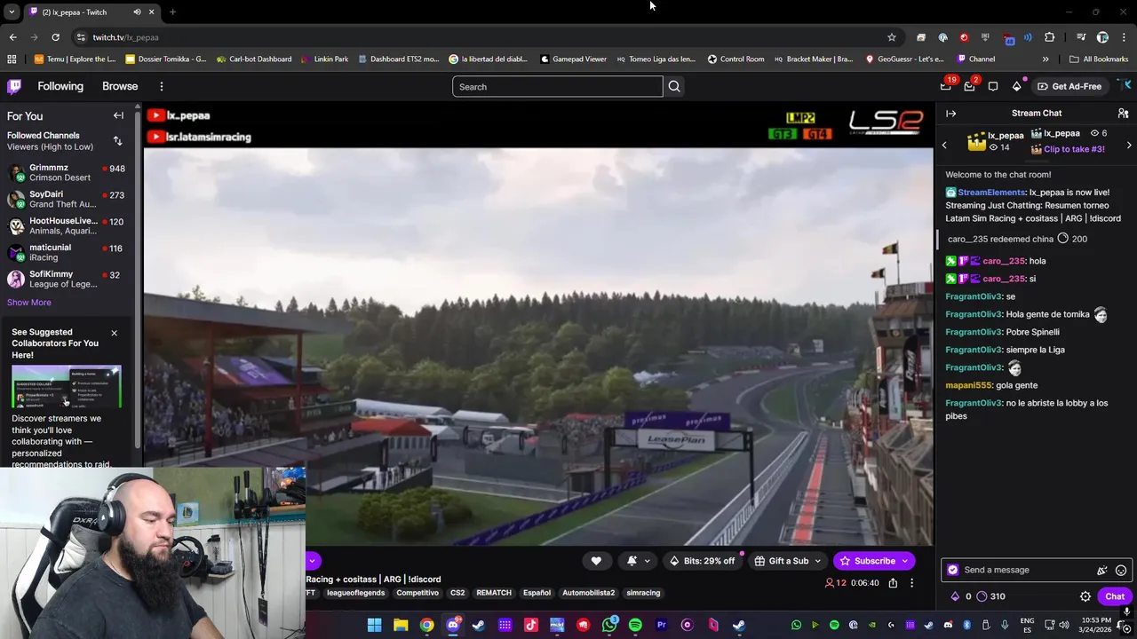The height and width of the screenshot is (639, 1137).
Task: Open the Browse tab
Action: pyautogui.click(x=120, y=86)
